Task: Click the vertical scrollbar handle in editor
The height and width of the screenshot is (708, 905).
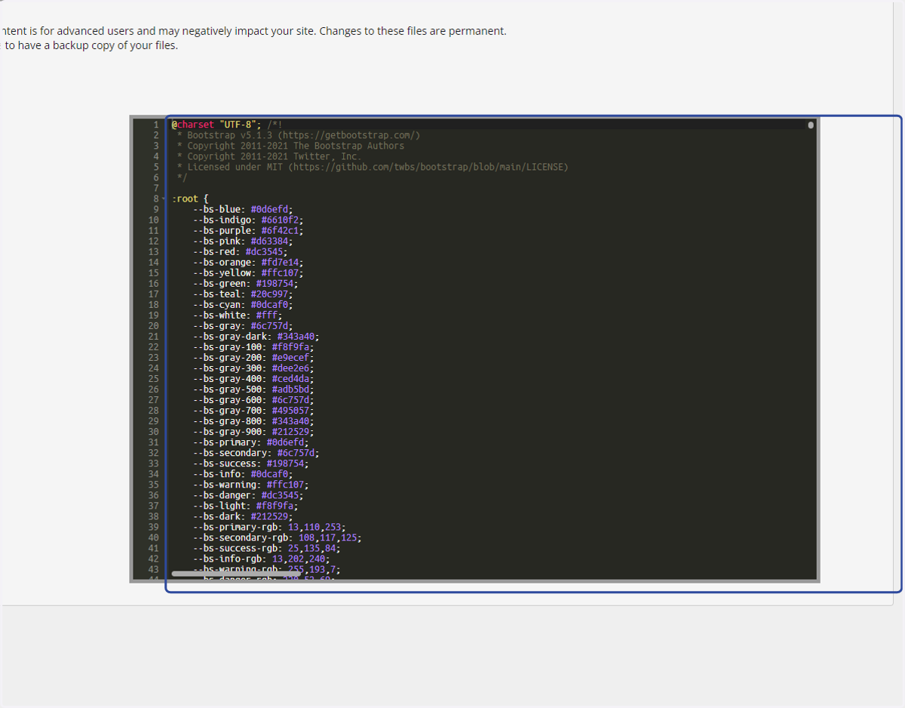Action: (x=811, y=125)
